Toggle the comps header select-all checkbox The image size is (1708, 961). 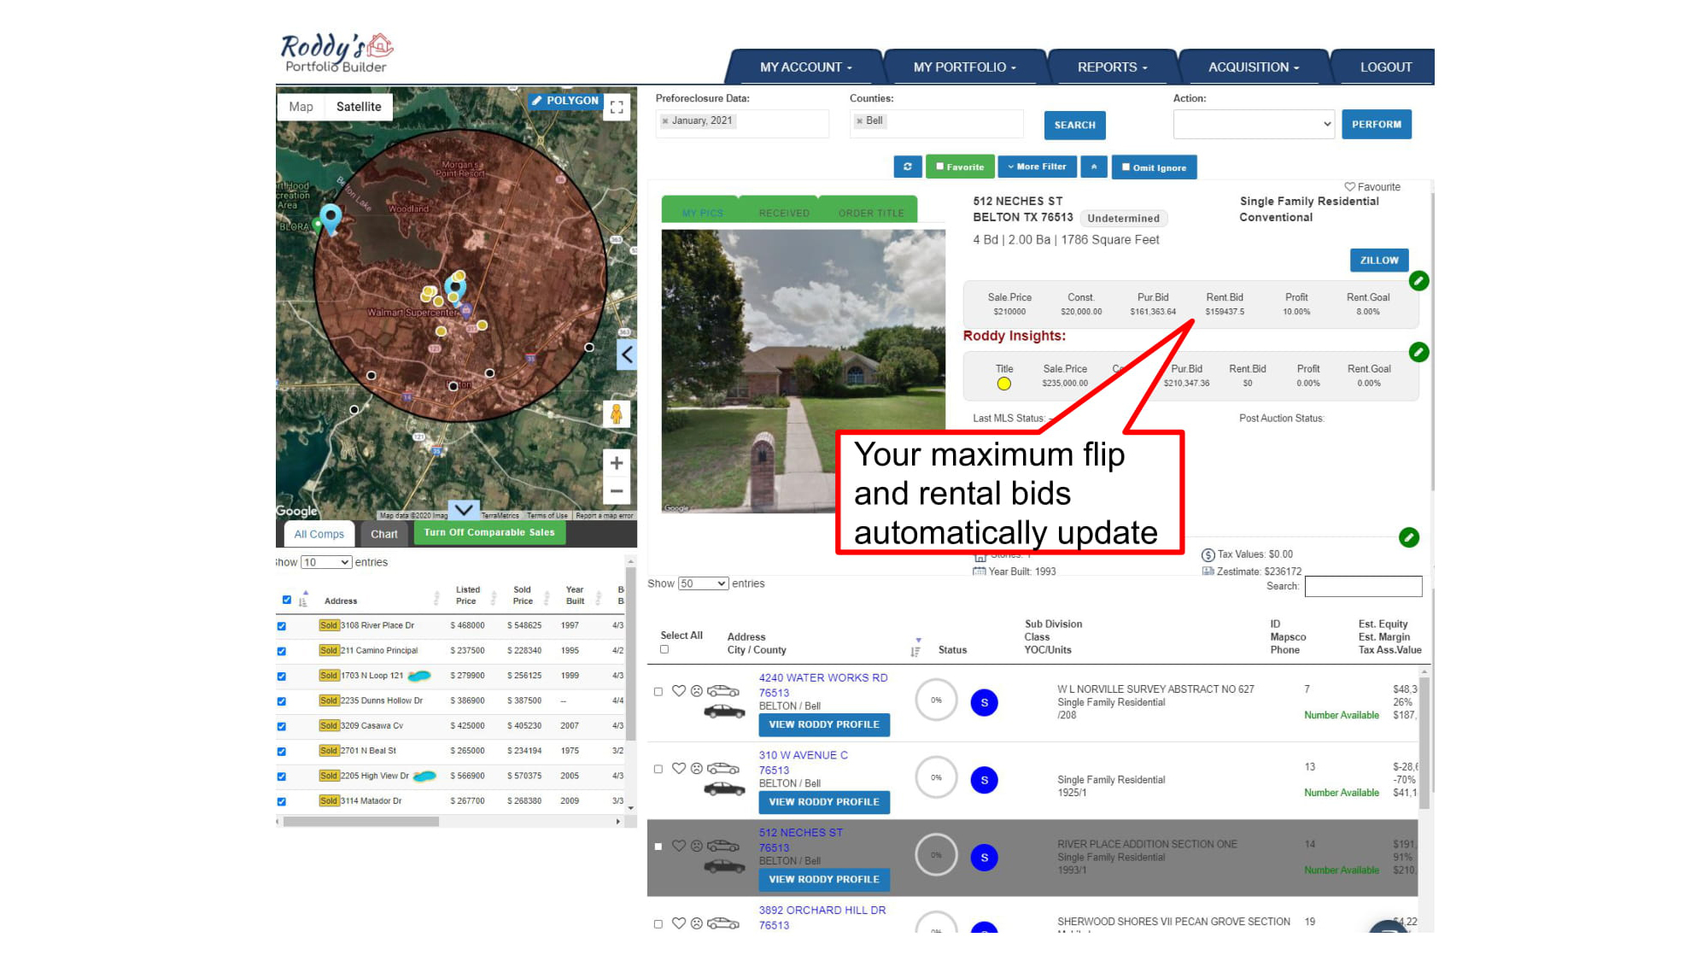coord(287,600)
